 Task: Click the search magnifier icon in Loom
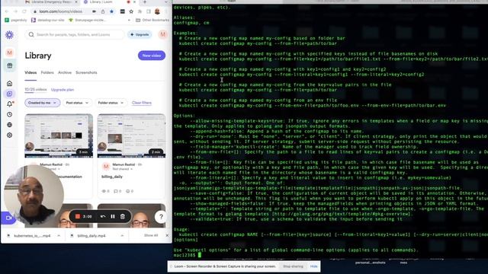[x=31, y=34]
